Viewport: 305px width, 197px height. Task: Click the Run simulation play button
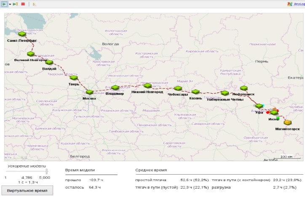click(5, 4)
